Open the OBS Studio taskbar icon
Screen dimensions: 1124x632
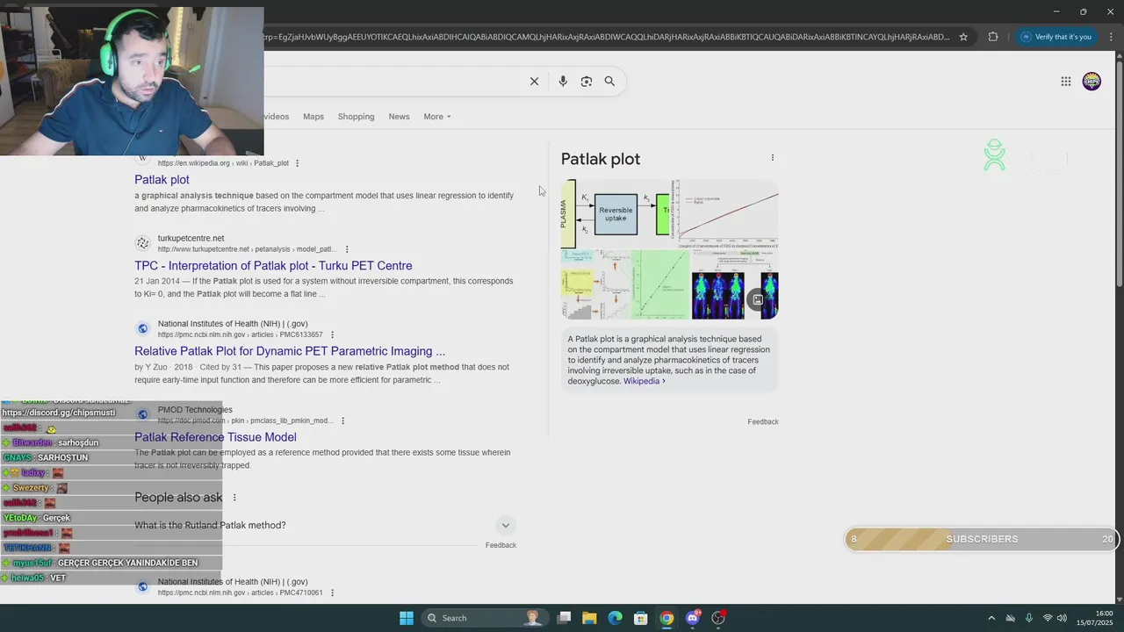718,618
